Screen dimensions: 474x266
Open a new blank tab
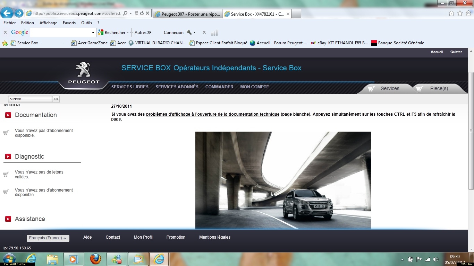(x=296, y=14)
